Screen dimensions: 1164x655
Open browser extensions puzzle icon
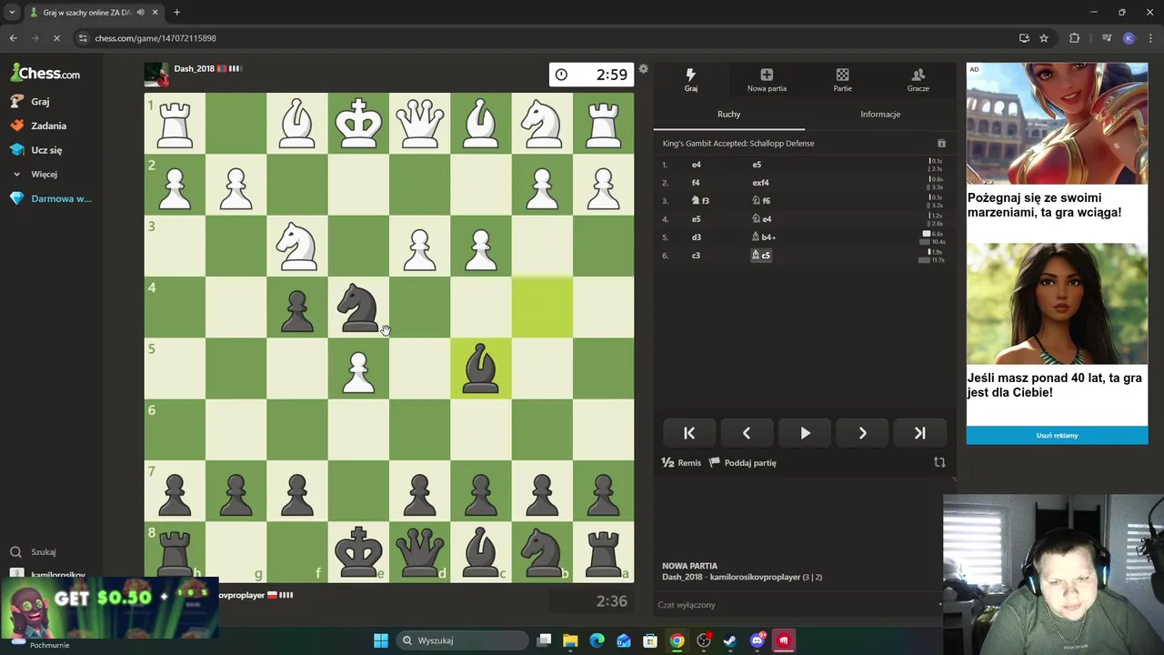point(1074,38)
